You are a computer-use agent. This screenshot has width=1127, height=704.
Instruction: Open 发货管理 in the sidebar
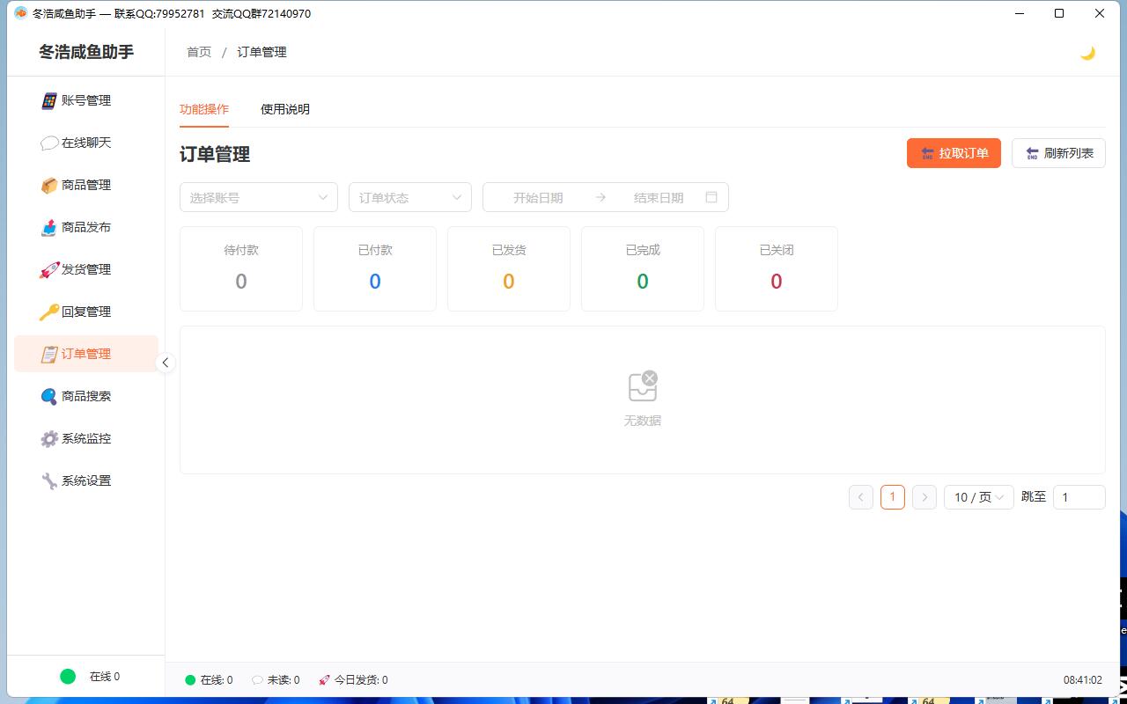86,269
